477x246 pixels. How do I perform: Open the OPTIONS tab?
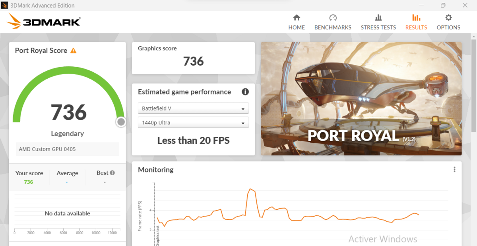click(x=448, y=22)
